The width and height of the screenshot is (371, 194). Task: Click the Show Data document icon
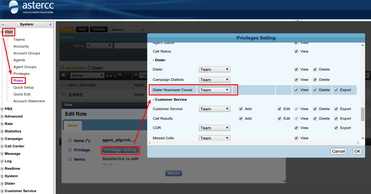pyautogui.click(x=62, y=67)
